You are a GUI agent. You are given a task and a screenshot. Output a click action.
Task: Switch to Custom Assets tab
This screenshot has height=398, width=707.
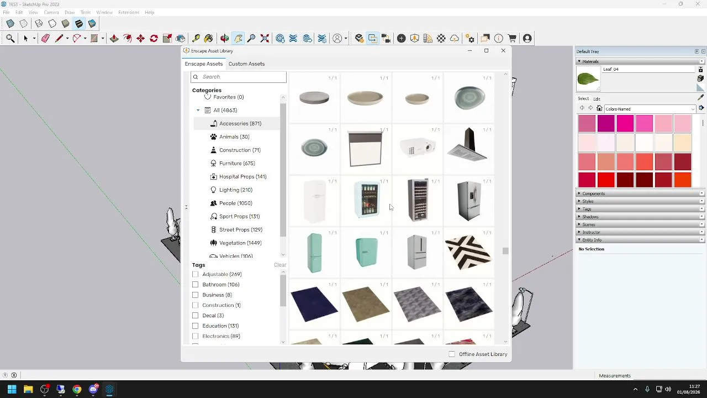point(246,64)
